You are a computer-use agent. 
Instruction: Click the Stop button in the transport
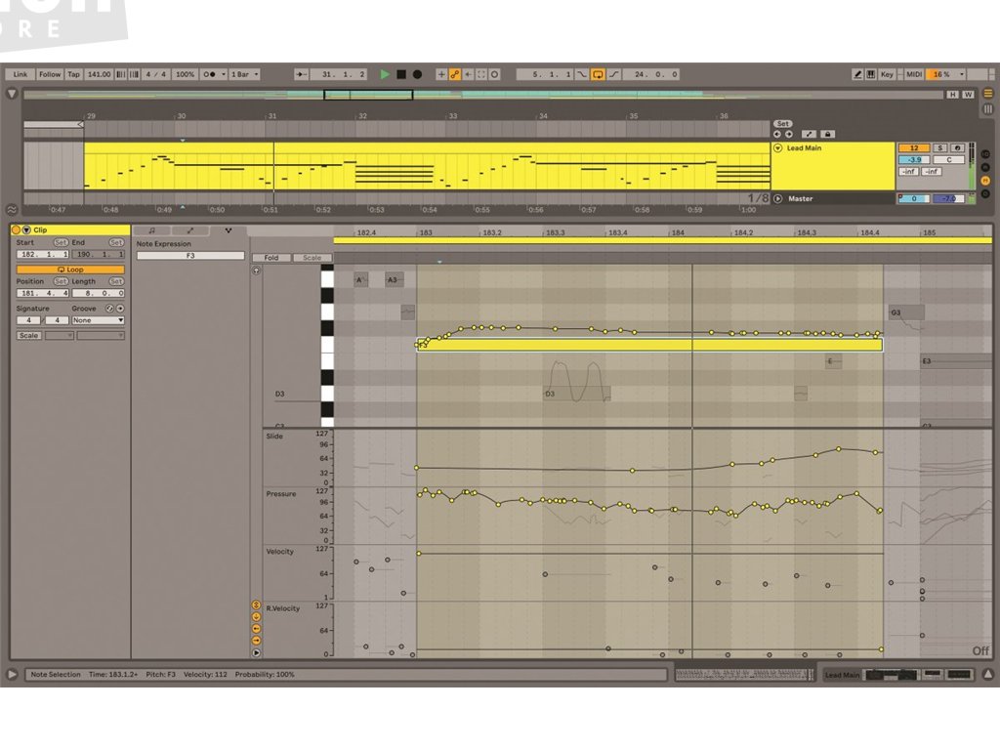click(400, 74)
